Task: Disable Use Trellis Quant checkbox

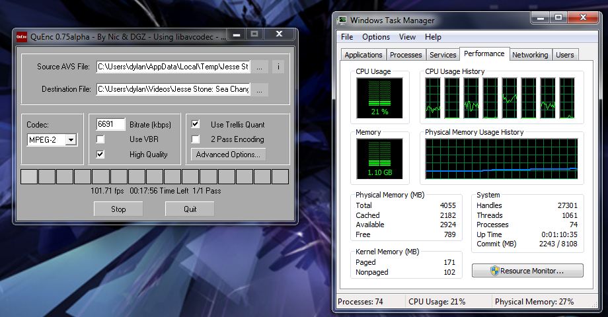Action: 196,124
